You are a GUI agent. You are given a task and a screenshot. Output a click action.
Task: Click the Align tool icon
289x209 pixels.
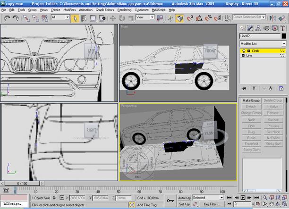[x=281, y=18]
